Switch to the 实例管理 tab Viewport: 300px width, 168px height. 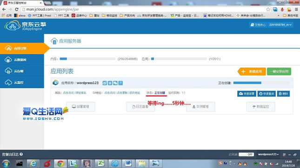tap(200, 106)
